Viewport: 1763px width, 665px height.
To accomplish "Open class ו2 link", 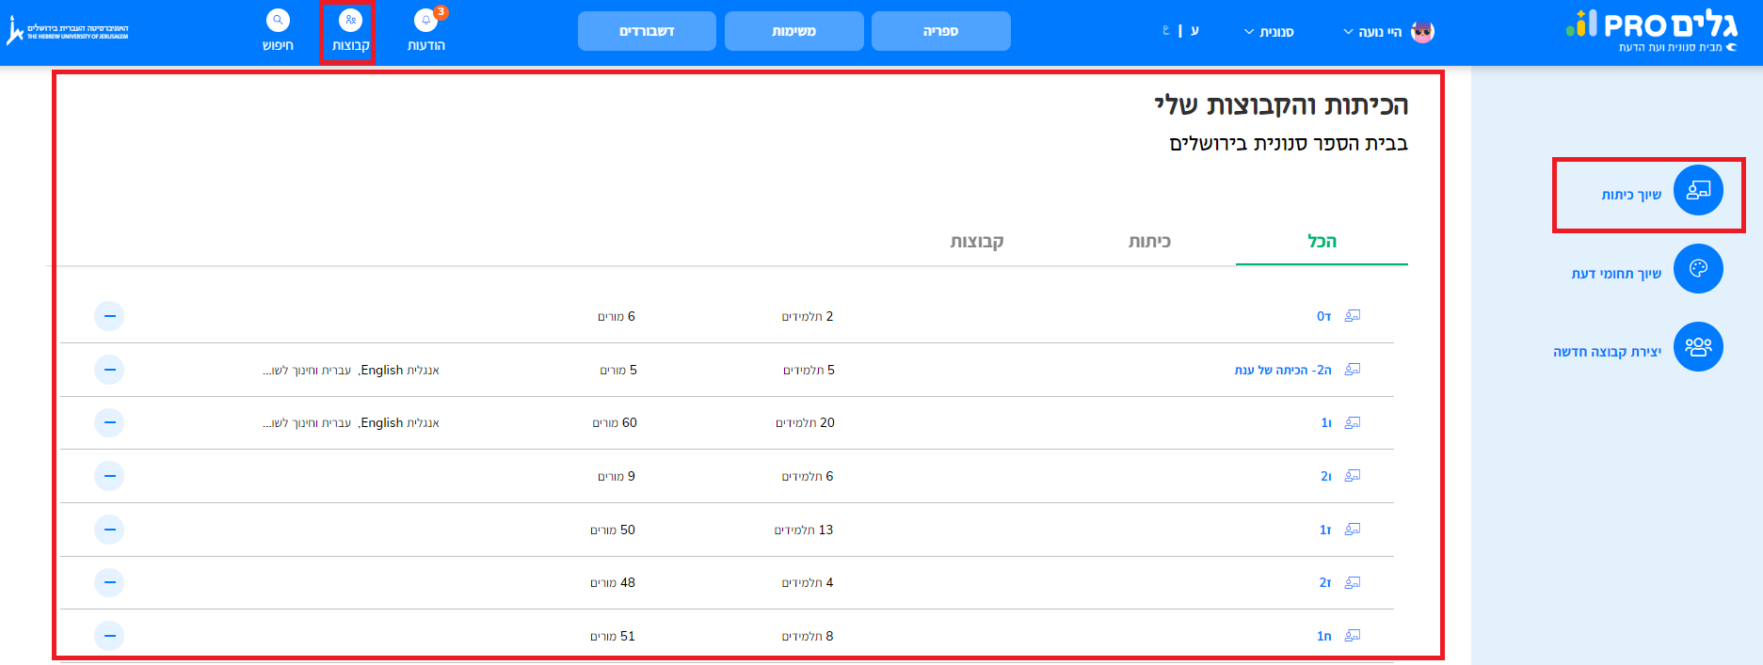I will [x=1326, y=476].
